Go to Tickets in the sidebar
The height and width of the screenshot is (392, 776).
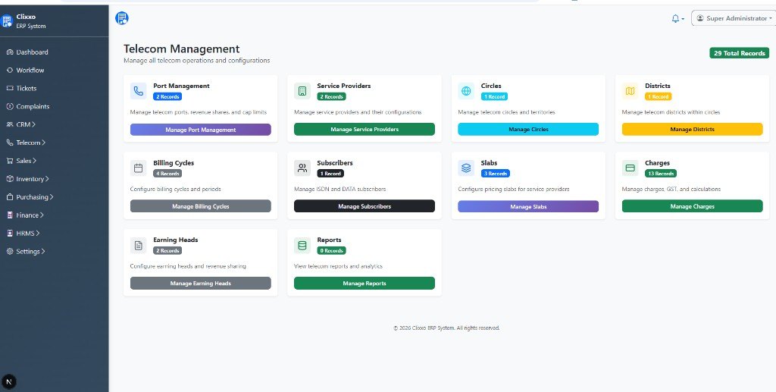click(x=22, y=88)
